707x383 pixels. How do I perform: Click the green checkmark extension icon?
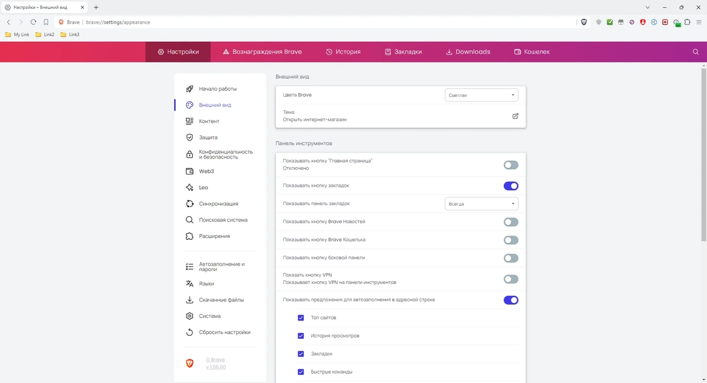[610, 22]
